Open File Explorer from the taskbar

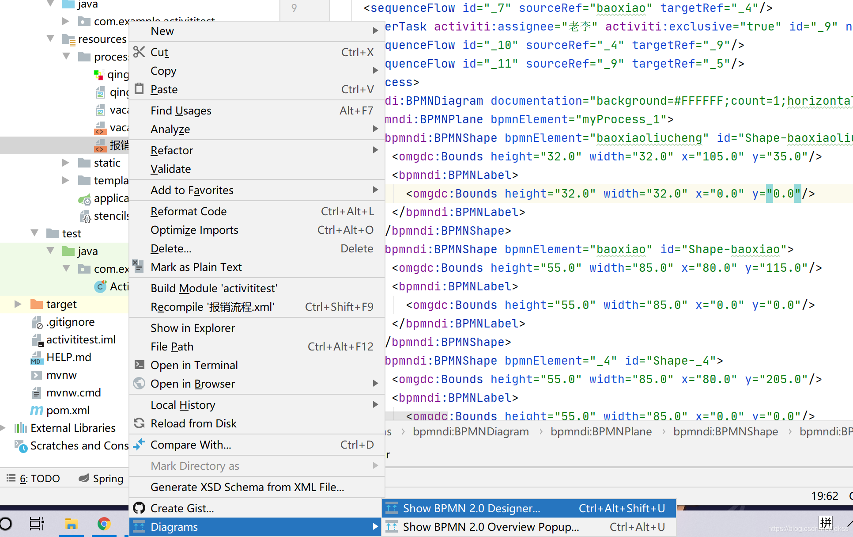coord(71,524)
